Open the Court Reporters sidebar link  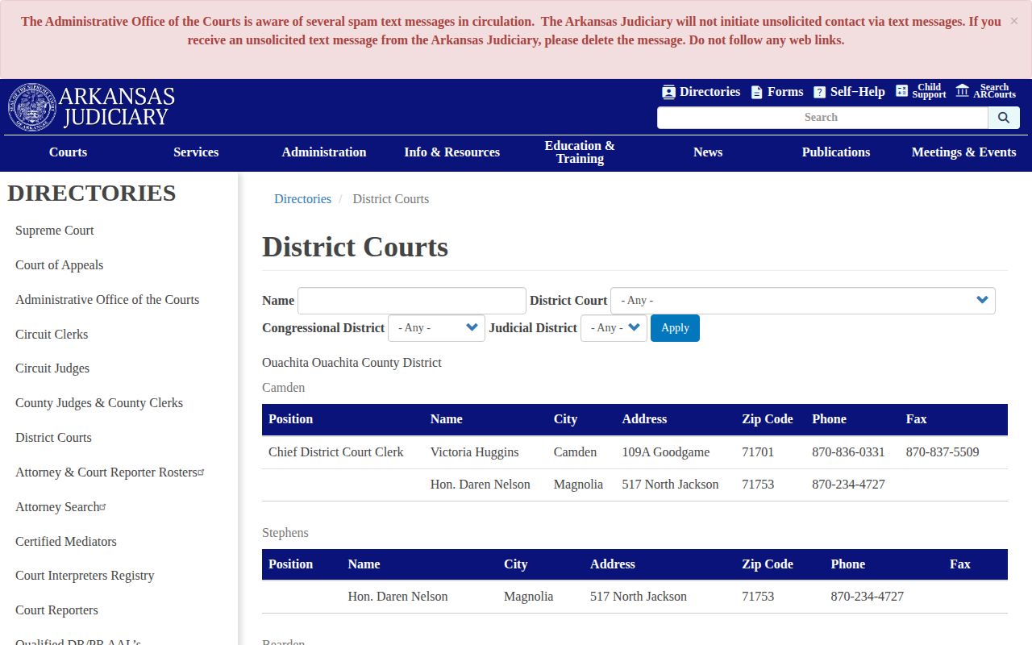tap(56, 610)
